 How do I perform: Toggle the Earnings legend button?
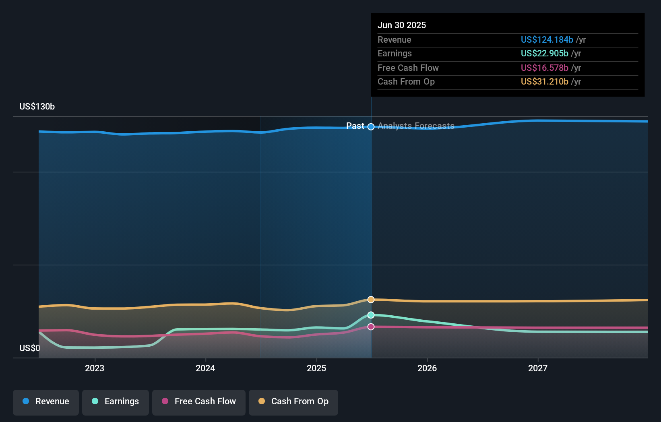(116, 402)
